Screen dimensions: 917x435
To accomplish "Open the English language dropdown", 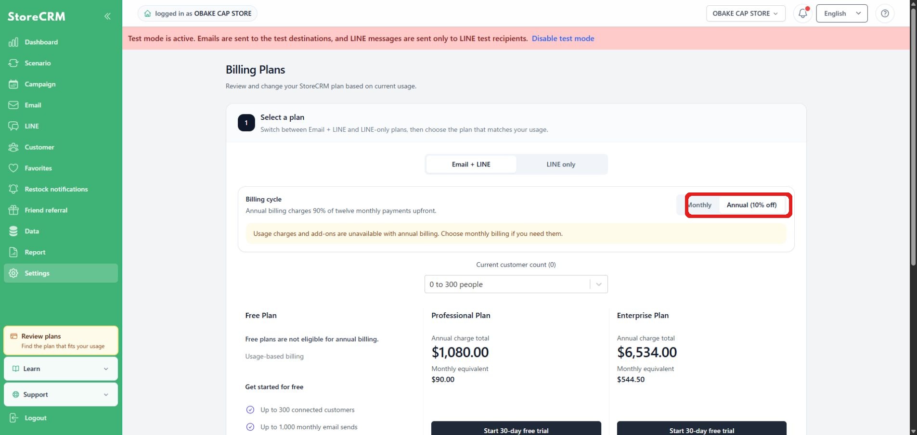I will tap(842, 13).
